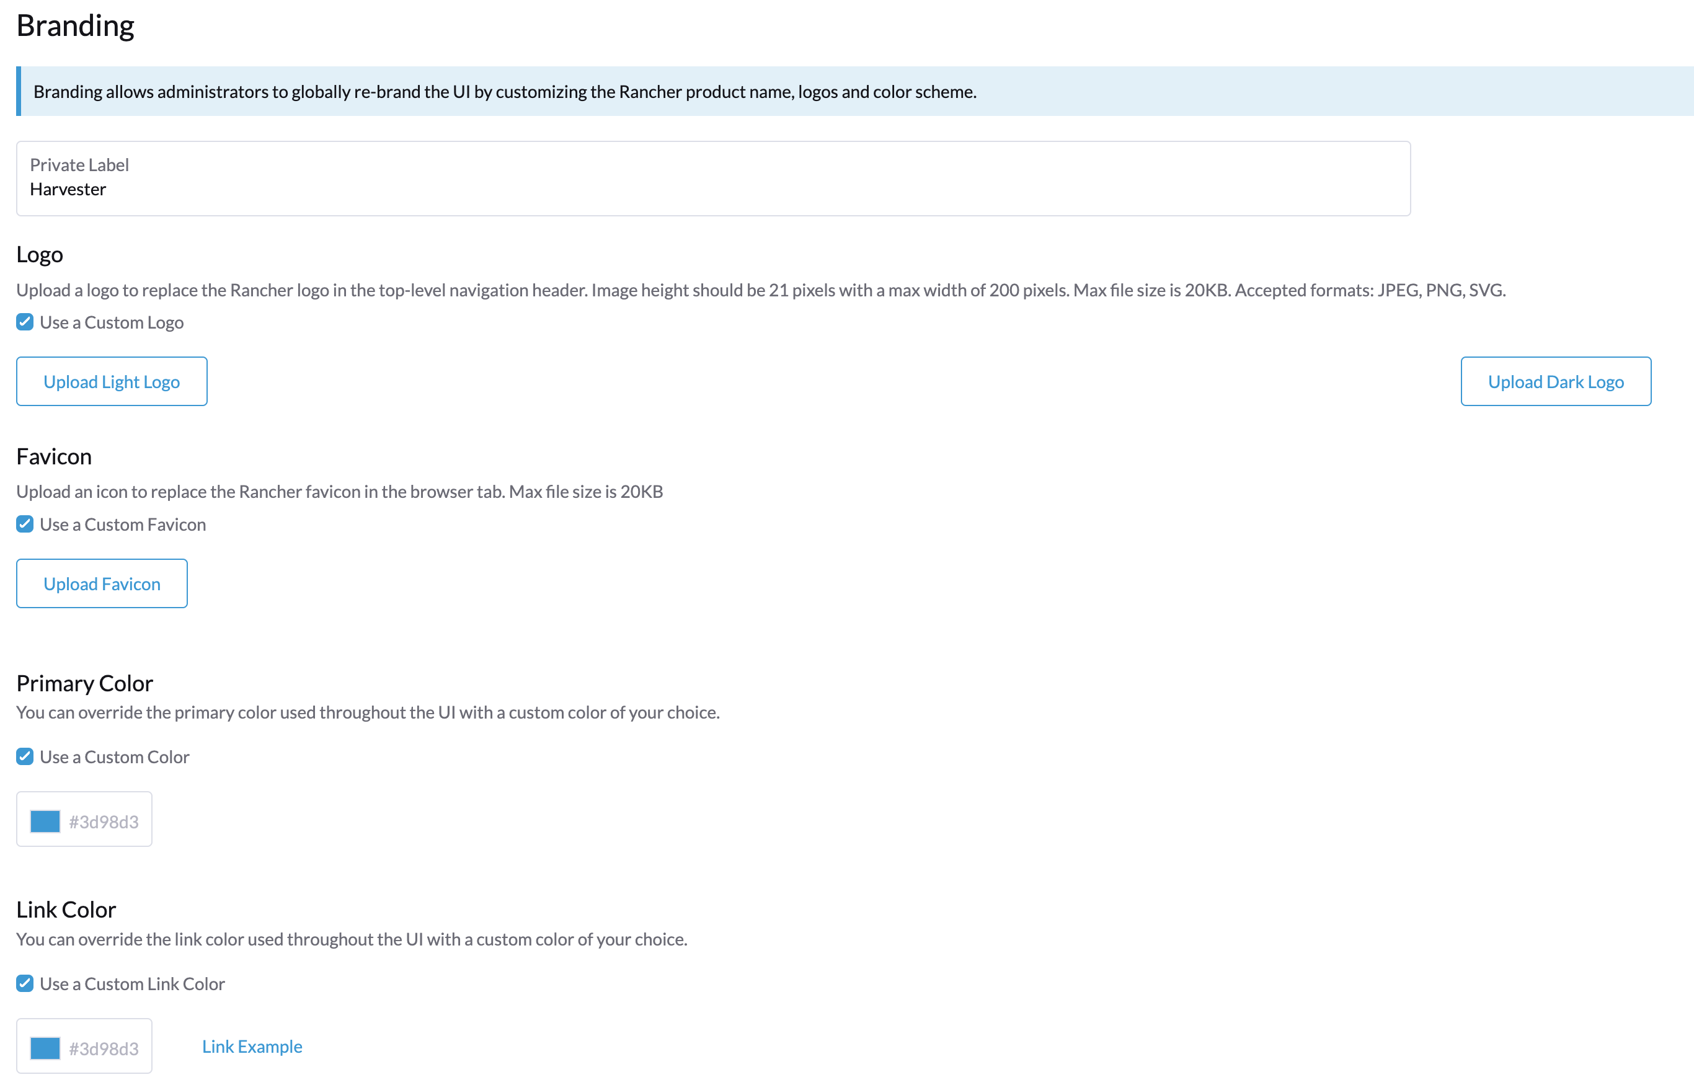Toggle the Use a Custom Favicon checkbox
This screenshot has height=1085, width=1694.
coord(25,523)
